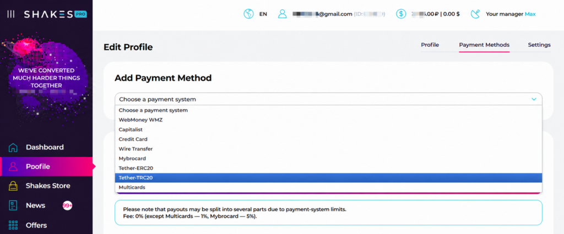Contact manager Max link
The width and height of the screenshot is (564, 234).
coord(530,14)
